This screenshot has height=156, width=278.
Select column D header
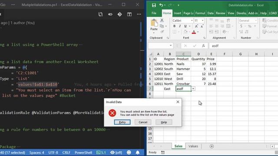(199, 54)
